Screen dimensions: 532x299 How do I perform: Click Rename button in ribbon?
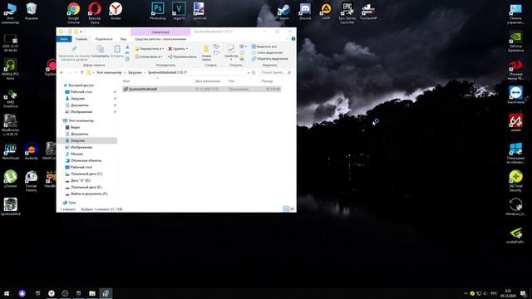182,56
